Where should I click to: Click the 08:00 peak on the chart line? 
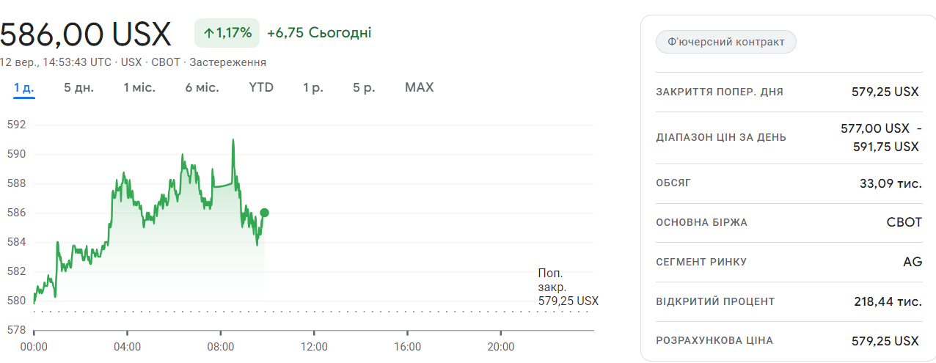(x=233, y=140)
